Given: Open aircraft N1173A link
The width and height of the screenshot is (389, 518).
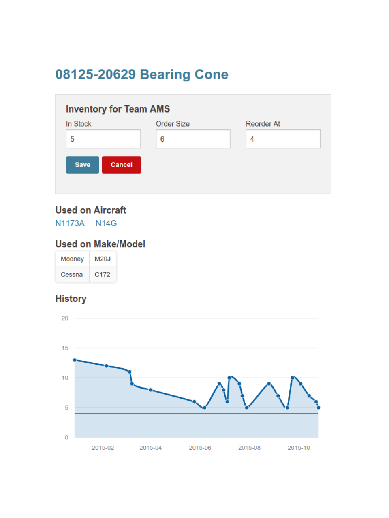Looking at the screenshot, I should click(x=70, y=223).
